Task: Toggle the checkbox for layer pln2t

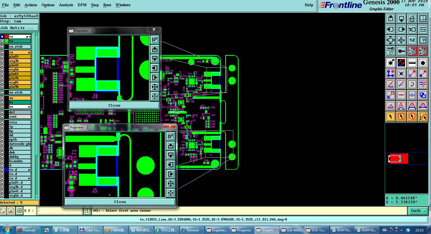Action: coord(2,57)
